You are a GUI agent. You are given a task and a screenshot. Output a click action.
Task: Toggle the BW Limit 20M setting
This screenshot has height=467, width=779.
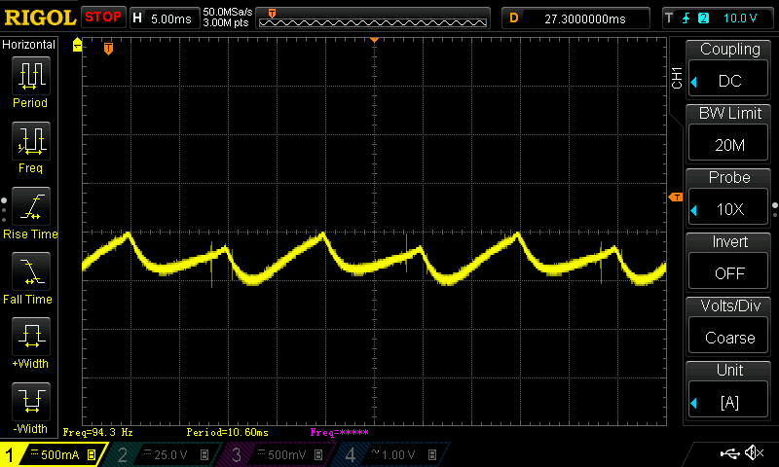coord(728,144)
